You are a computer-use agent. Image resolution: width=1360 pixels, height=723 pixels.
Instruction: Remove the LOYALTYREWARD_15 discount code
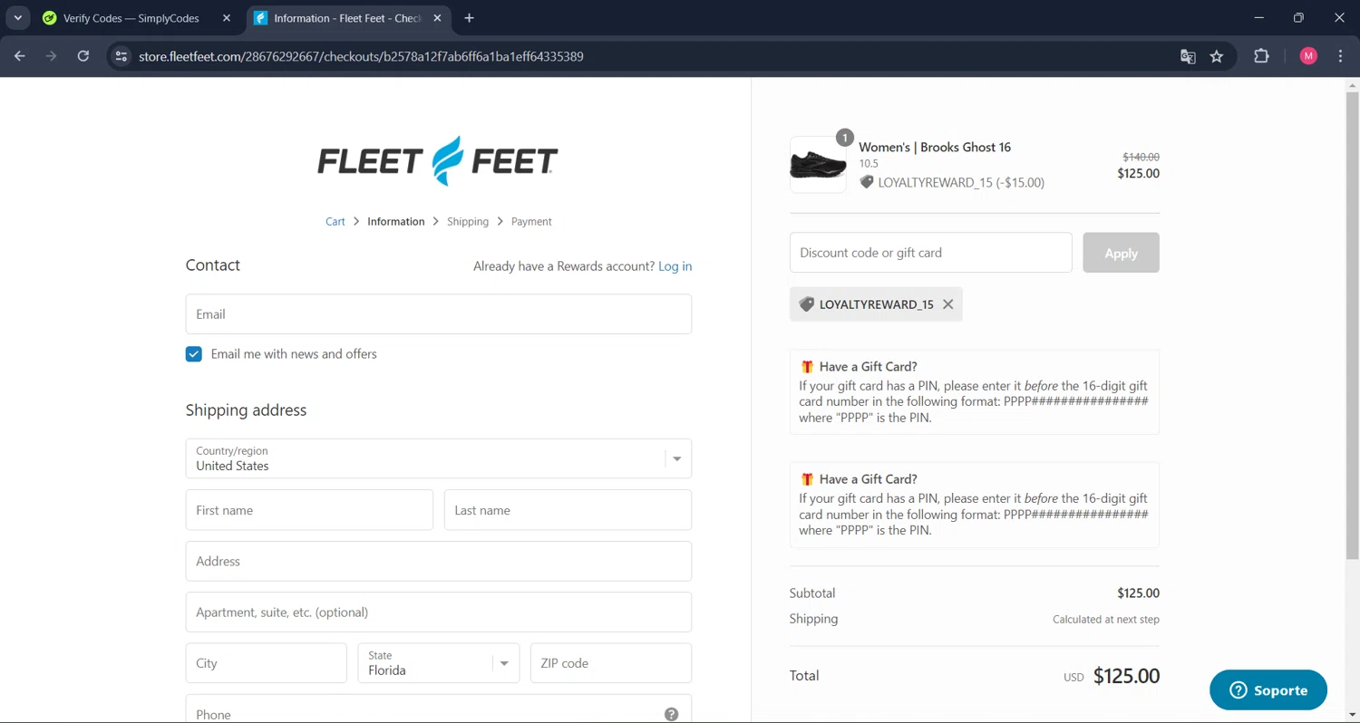(x=948, y=304)
